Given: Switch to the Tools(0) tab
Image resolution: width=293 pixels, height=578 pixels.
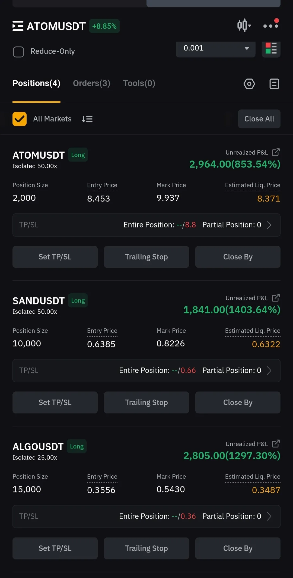Looking at the screenshot, I should [x=139, y=83].
